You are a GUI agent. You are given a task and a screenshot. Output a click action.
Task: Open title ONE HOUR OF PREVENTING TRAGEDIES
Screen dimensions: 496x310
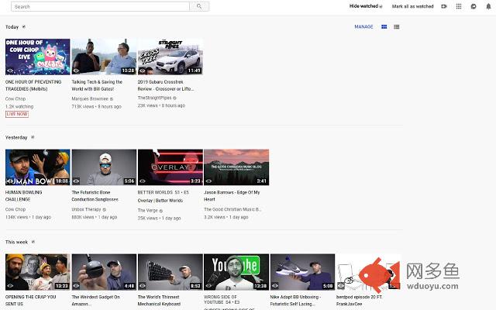click(33, 85)
